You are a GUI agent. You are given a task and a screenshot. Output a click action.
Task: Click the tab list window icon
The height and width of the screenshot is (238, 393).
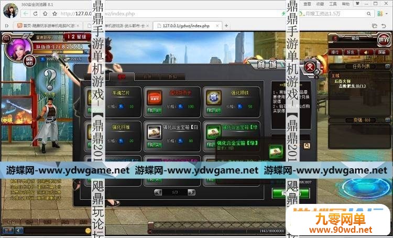pyautogui.click(x=375, y=26)
